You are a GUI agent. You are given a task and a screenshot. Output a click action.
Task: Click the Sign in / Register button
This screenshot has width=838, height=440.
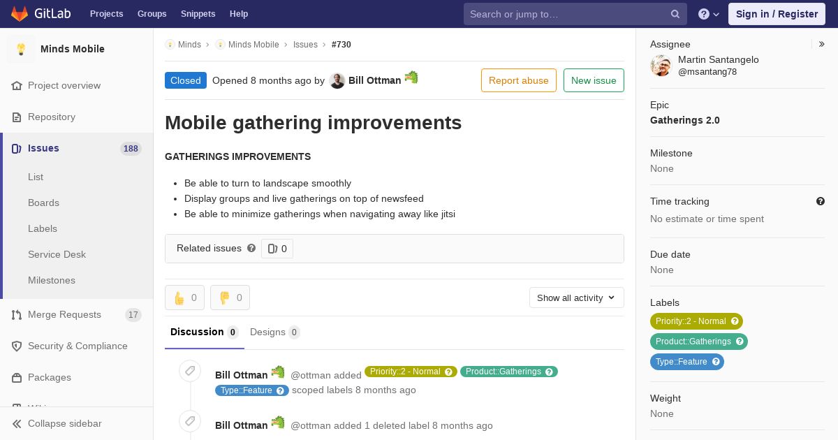click(x=777, y=14)
